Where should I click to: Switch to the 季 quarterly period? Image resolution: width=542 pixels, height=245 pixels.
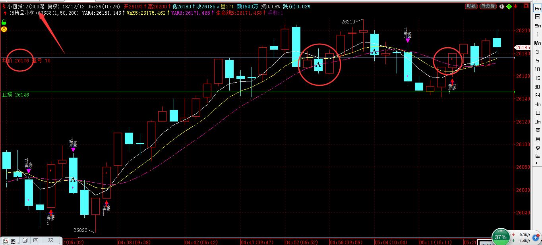coord(538,148)
